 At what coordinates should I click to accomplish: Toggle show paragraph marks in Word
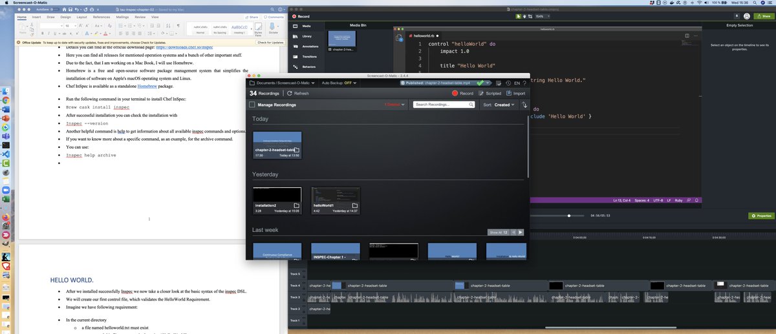pyautogui.click(x=177, y=25)
